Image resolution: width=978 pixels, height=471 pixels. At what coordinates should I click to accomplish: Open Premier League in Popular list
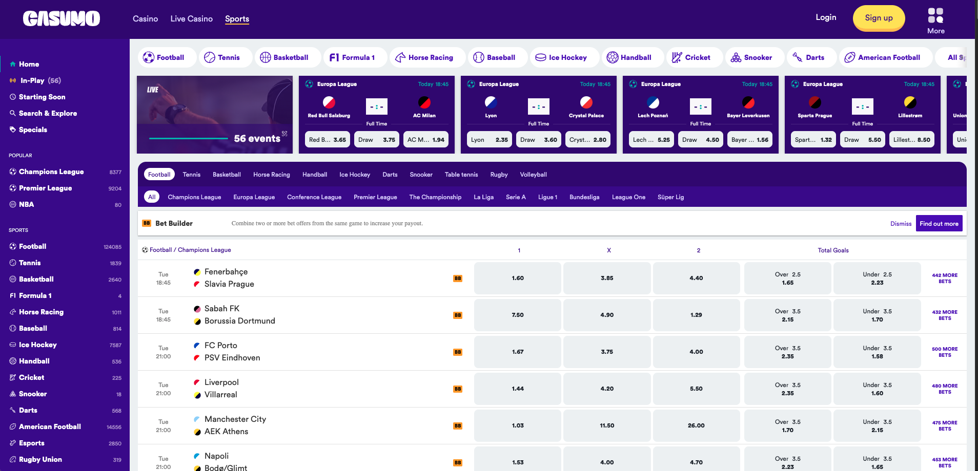[65, 188]
